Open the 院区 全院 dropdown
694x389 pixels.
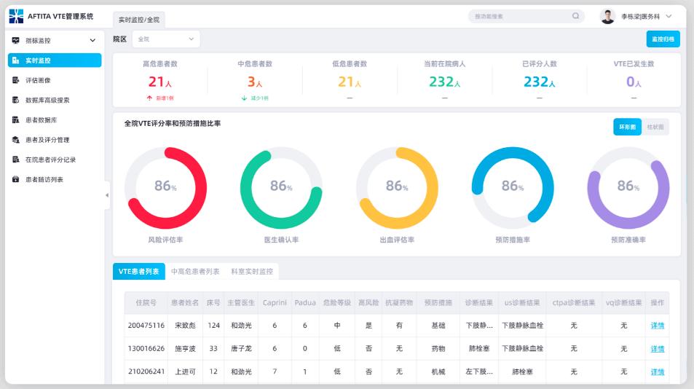[x=165, y=39]
